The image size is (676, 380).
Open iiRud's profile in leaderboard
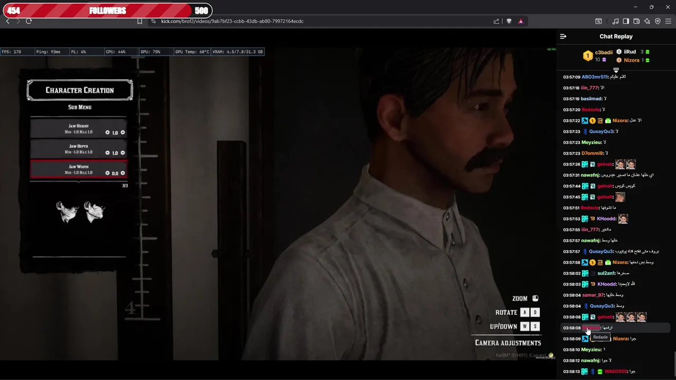click(x=630, y=52)
